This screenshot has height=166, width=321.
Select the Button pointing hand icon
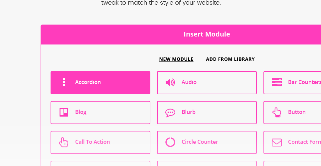pyautogui.click(x=277, y=112)
